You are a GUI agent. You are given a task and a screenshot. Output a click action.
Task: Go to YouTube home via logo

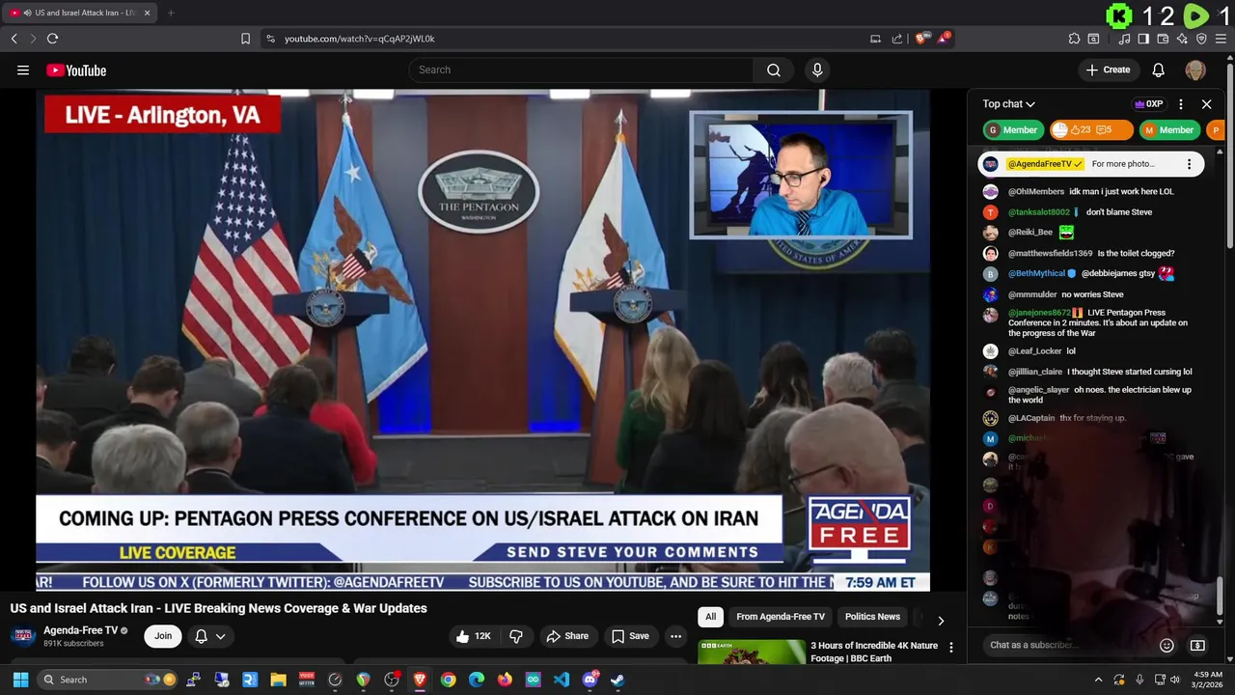(x=76, y=69)
